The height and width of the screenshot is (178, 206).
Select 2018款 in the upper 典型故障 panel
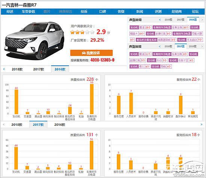(x=169, y=20)
